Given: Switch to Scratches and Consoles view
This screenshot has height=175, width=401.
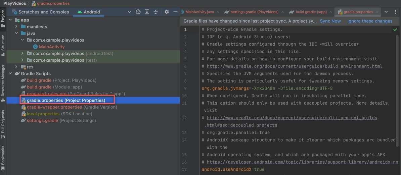Looking at the screenshot, I should pyautogui.click(x=41, y=12).
